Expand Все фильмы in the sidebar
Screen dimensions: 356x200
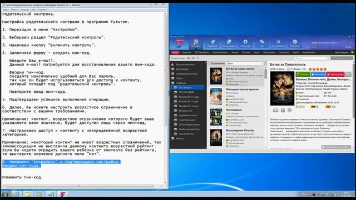click(172, 69)
